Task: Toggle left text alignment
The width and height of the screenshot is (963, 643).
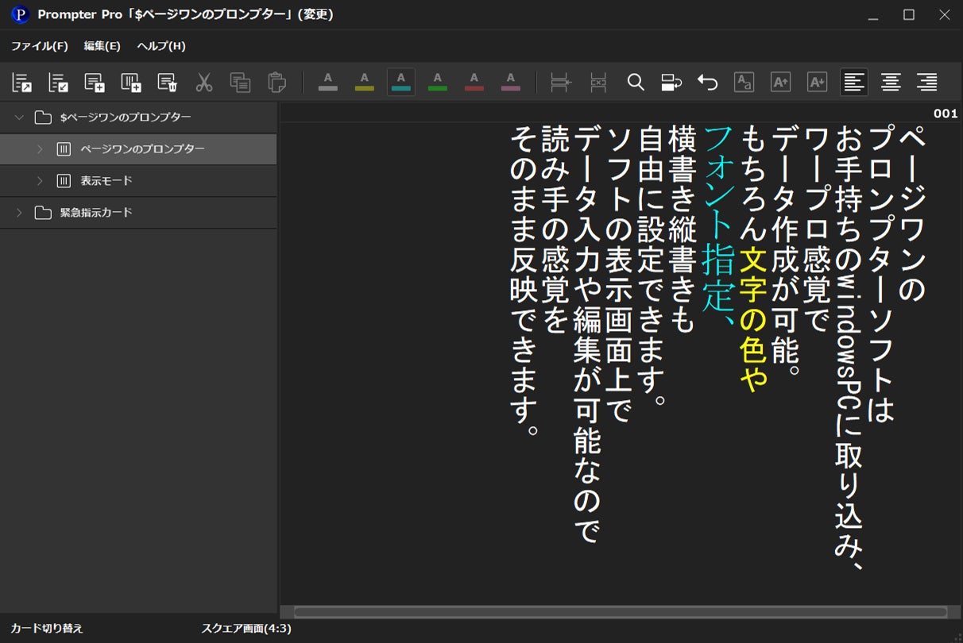Action: click(853, 83)
